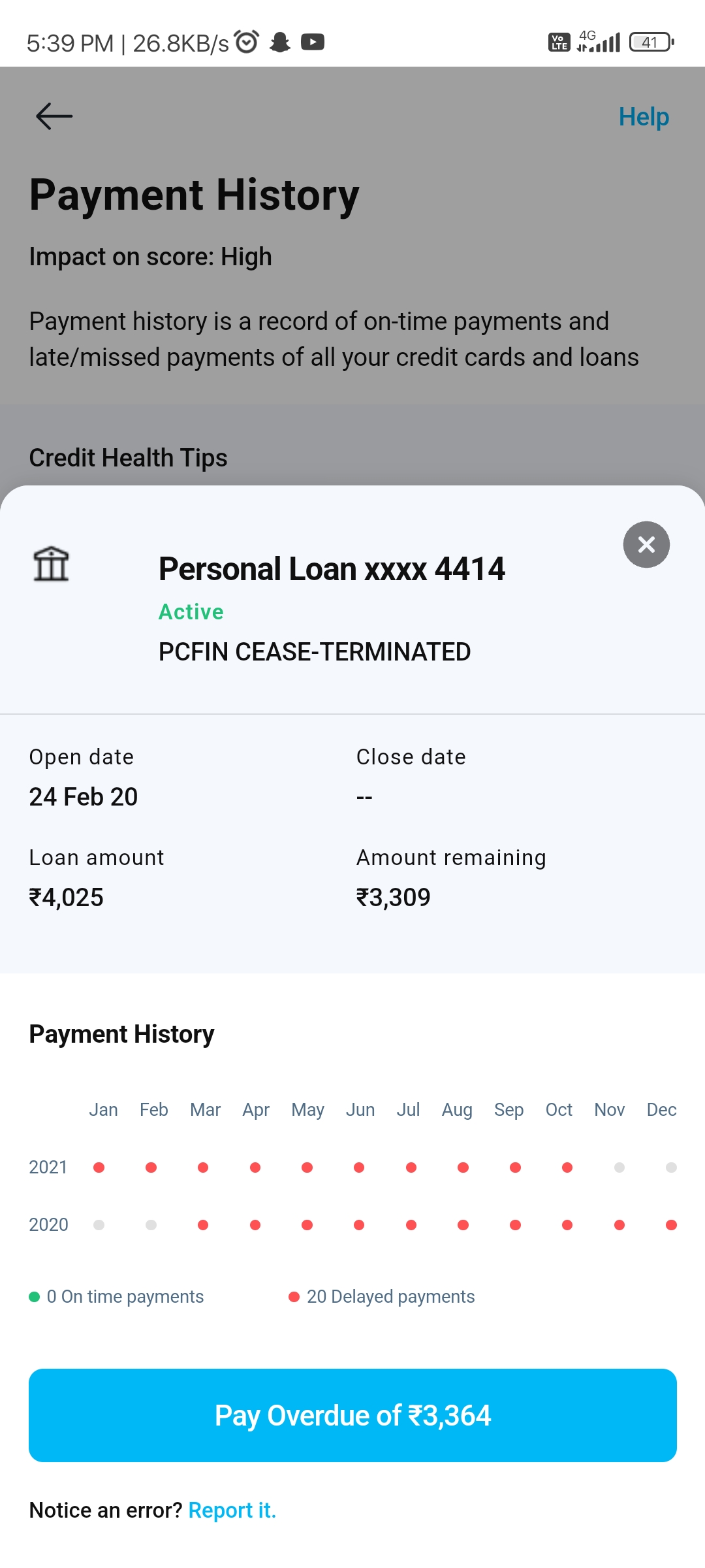This screenshot has width=705, height=1568.
Task: Close the Personal Loan details sheet
Action: pyautogui.click(x=646, y=544)
